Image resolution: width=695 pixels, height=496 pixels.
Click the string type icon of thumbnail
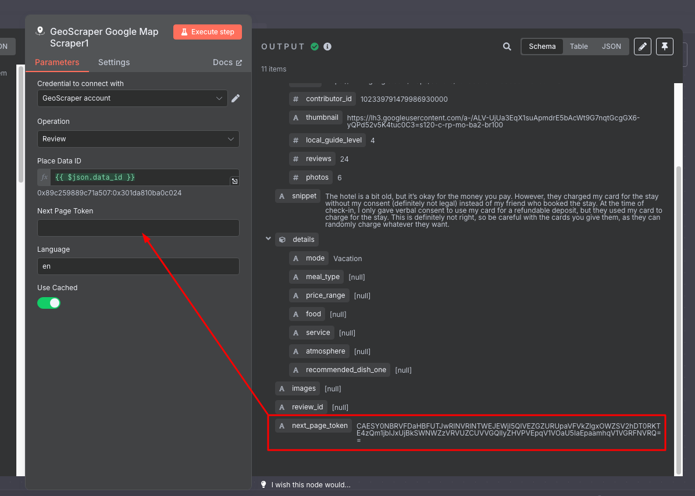tap(295, 117)
